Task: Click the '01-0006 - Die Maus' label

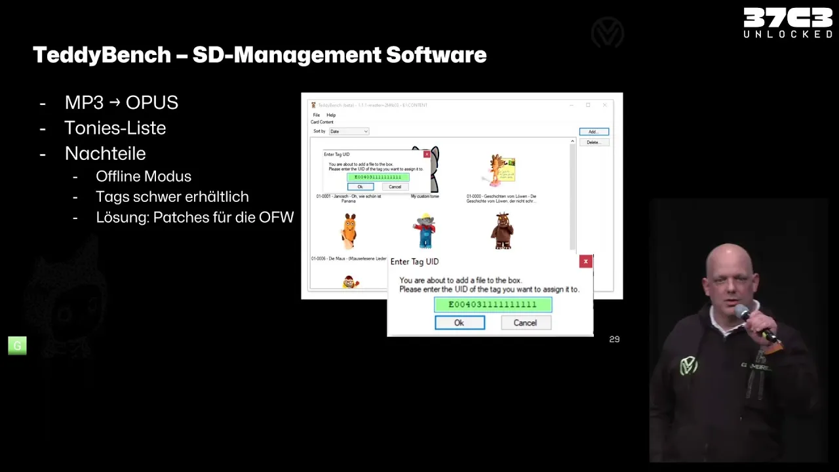Action: [x=349, y=259]
